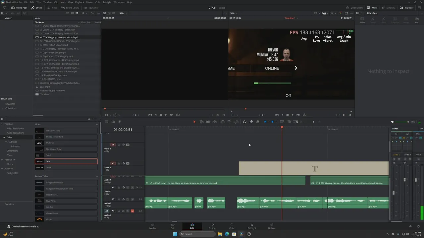Toggle loop in timeline viewer
This screenshot has height=238, width=424.
point(304,115)
